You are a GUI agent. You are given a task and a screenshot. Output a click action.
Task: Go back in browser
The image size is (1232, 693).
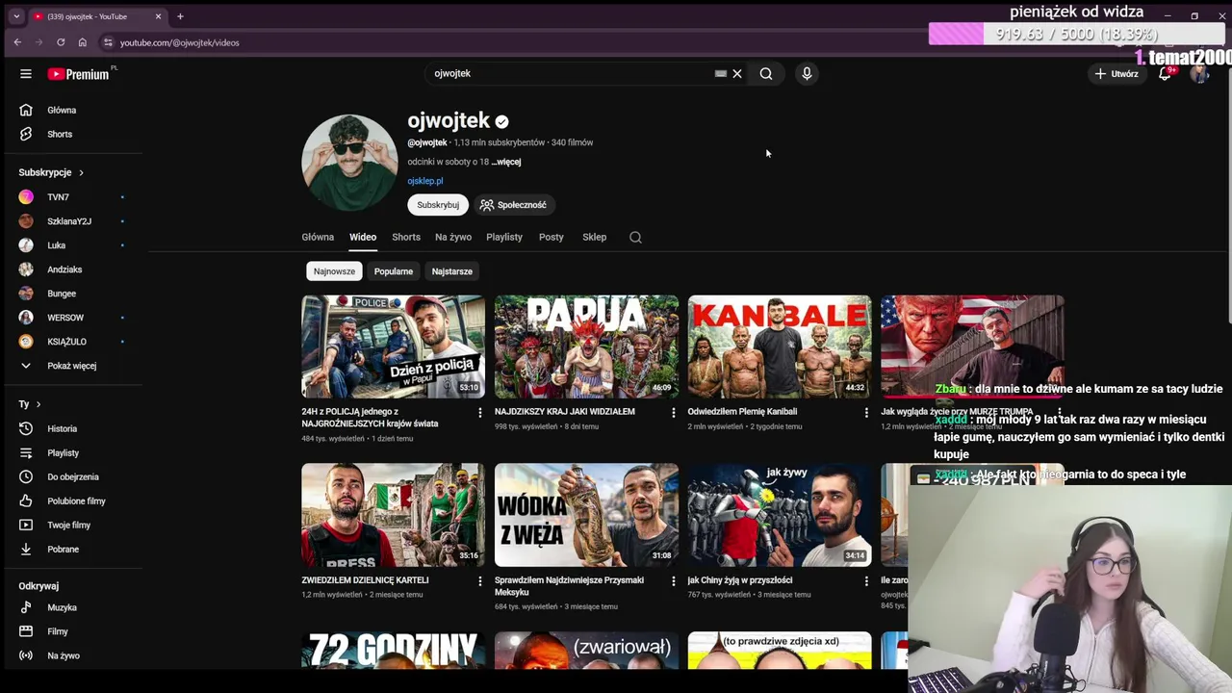17,42
